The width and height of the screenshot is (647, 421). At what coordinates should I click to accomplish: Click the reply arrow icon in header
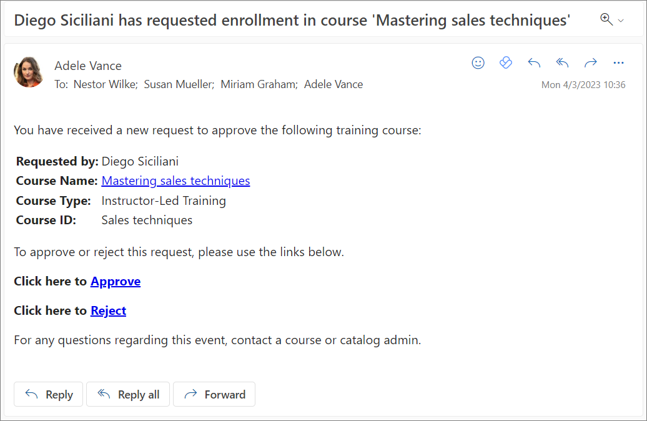coord(534,62)
